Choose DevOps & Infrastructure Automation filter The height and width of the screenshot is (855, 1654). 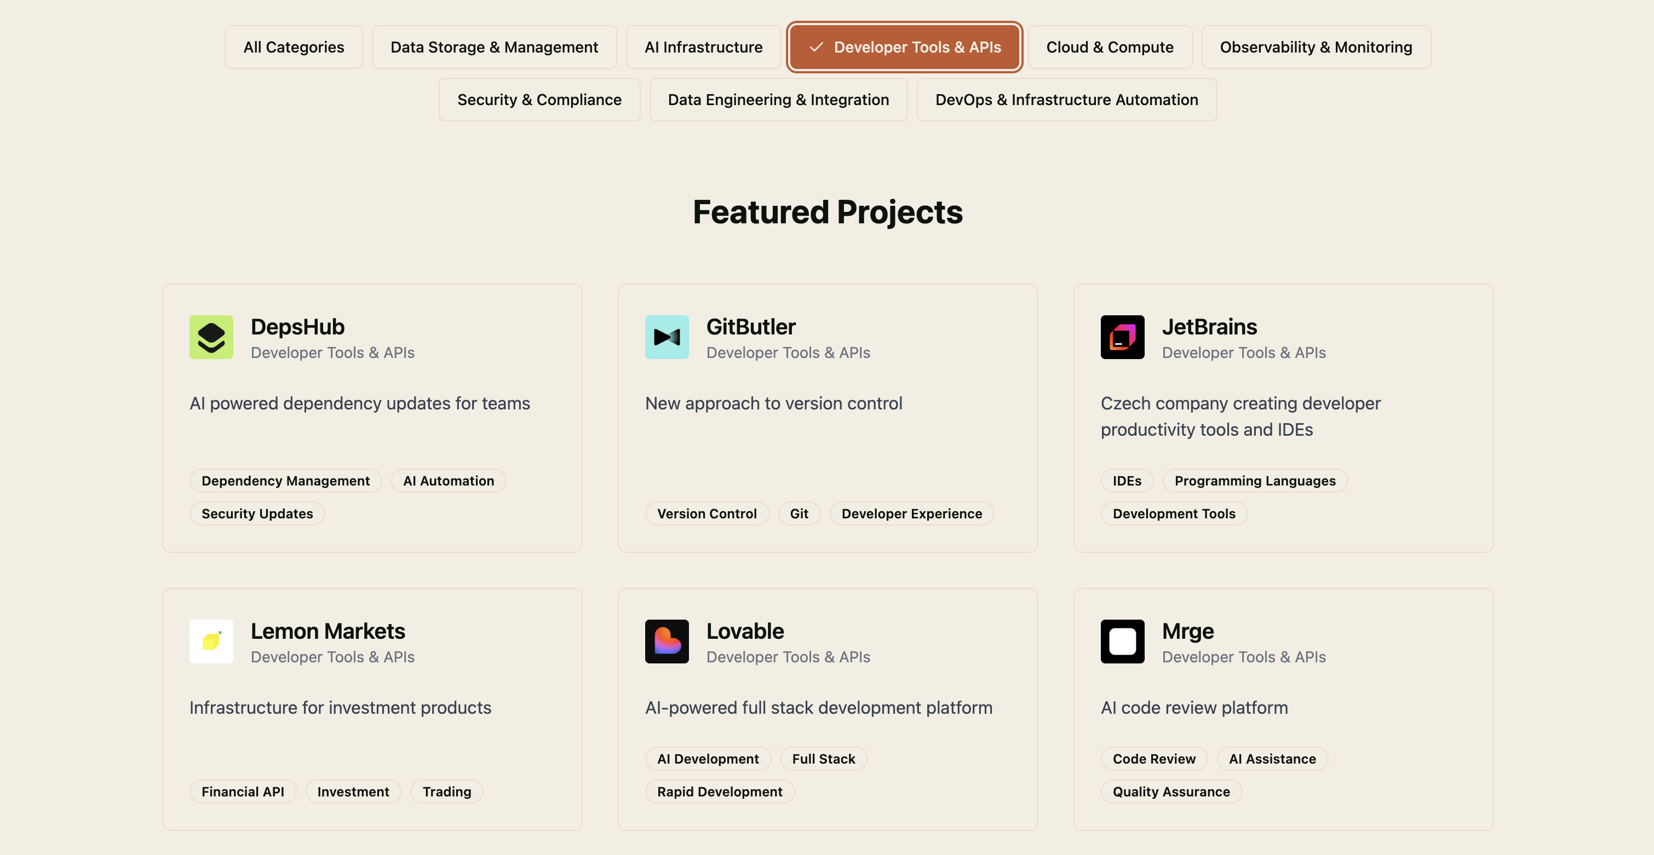click(1066, 100)
